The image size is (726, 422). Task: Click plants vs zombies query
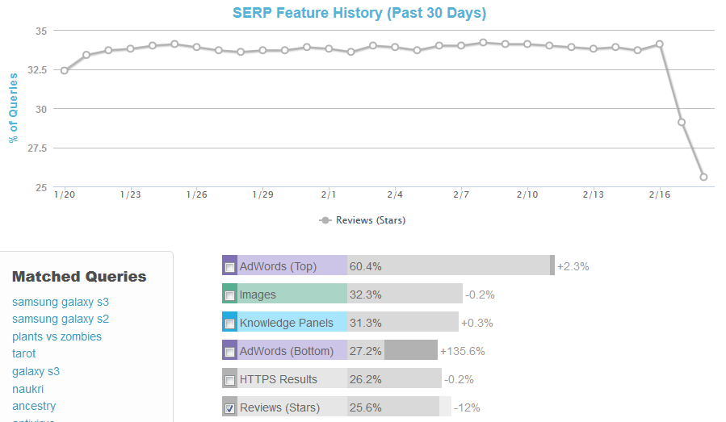pyautogui.click(x=57, y=336)
